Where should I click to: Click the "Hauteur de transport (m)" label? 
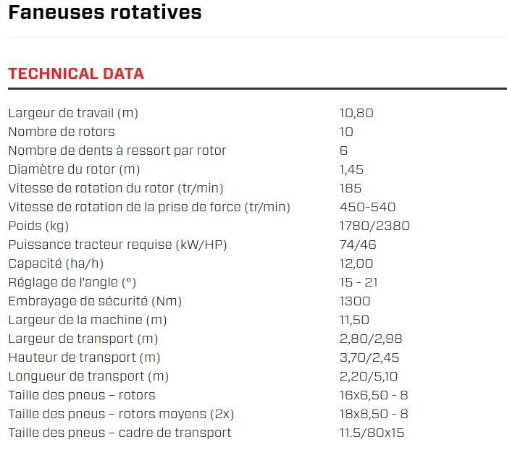84,357
